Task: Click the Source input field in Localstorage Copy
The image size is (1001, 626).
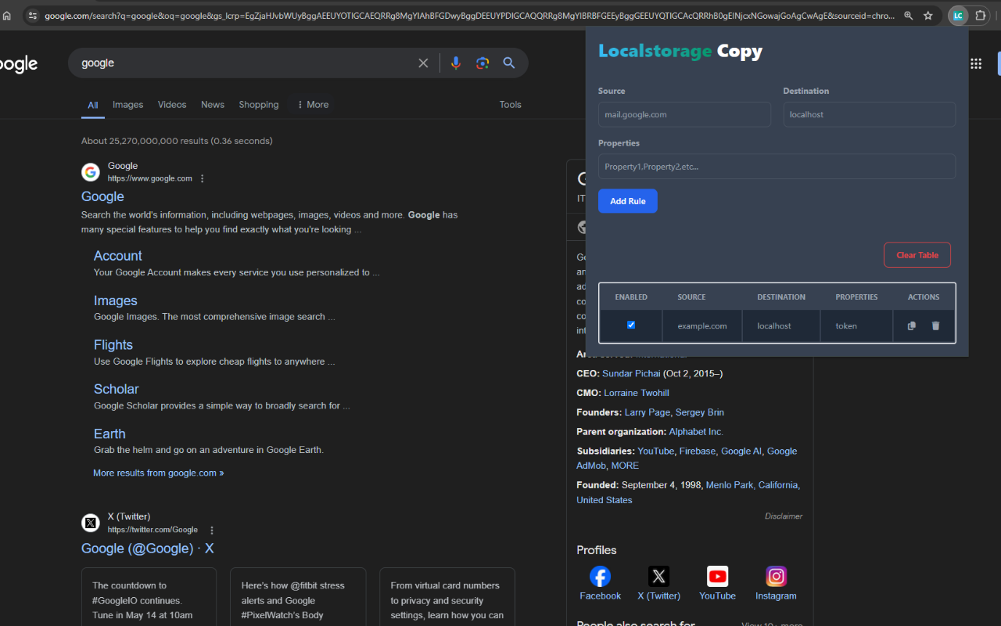Action: click(x=684, y=114)
